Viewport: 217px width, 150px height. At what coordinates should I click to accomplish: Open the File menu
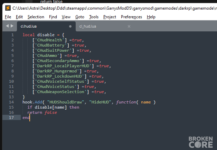tap(8, 17)
